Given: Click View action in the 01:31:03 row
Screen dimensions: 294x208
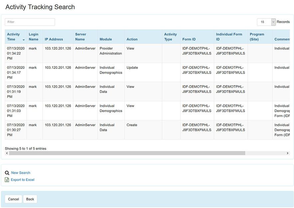Looking at the screenshot, I should click(x=130, y=106).
